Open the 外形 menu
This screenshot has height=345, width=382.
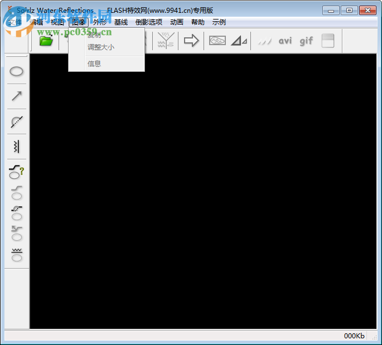click(x=100, y=22)
